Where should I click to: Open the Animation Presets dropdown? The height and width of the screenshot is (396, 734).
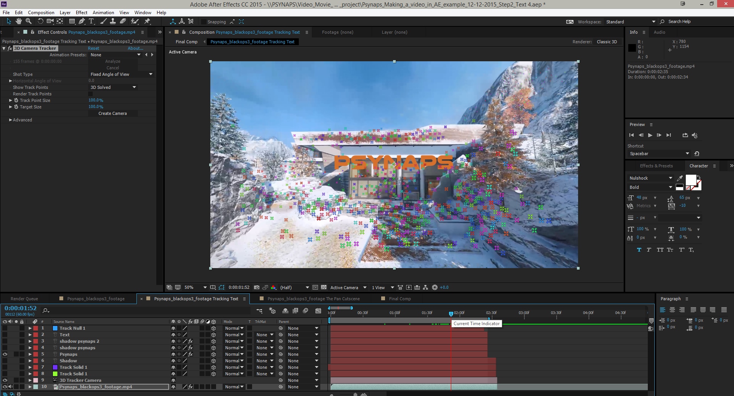[116, 55]
